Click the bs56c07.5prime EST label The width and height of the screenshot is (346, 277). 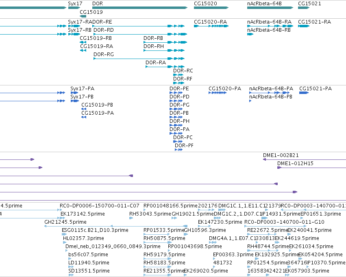[x=88, y=255]
